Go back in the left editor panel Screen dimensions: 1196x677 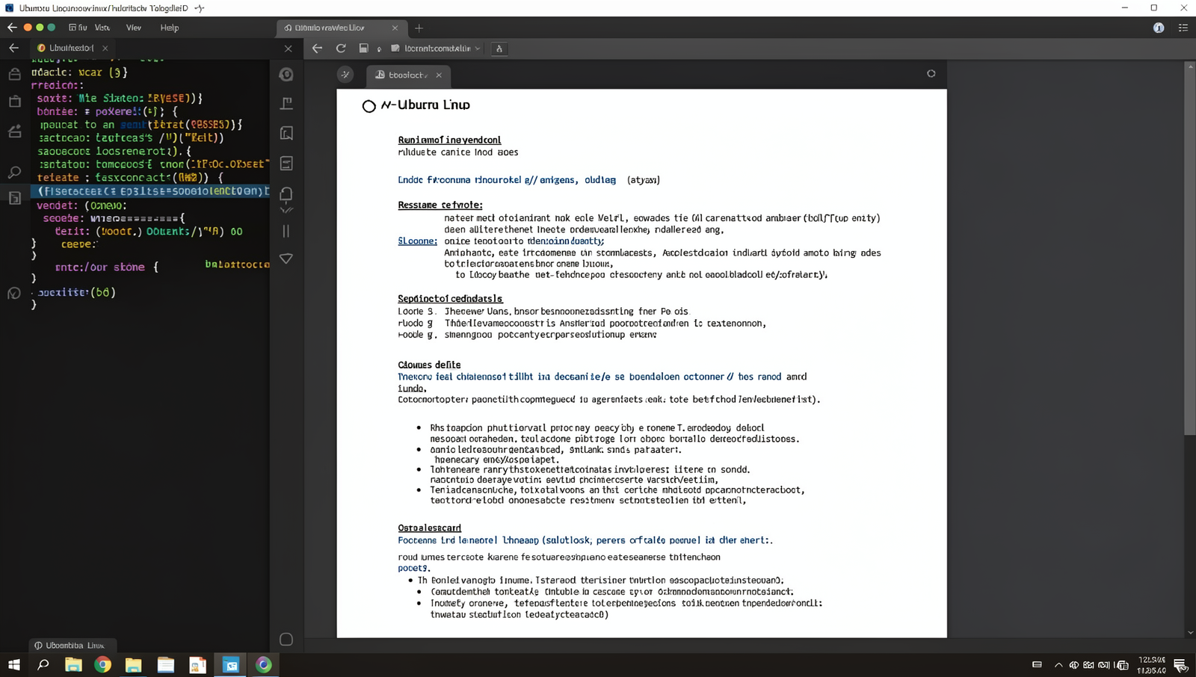pos(13,48)
